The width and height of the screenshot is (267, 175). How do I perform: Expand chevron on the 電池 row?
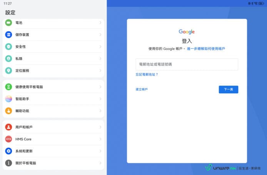point(100,23)
